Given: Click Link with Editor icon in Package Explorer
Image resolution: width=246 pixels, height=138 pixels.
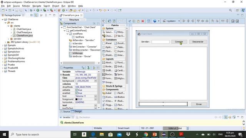Looking at the screenshot, I should point(36,15).
